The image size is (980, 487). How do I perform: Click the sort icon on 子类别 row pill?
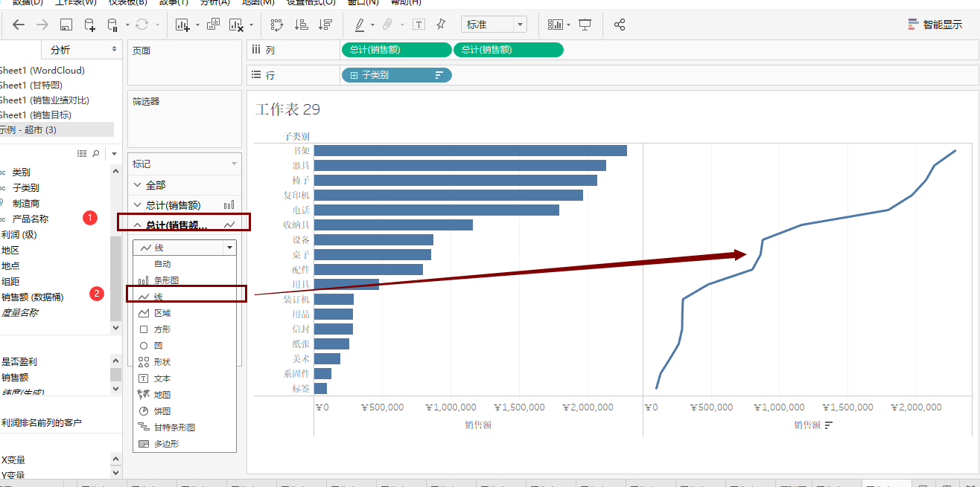click(x=439, y=75)
